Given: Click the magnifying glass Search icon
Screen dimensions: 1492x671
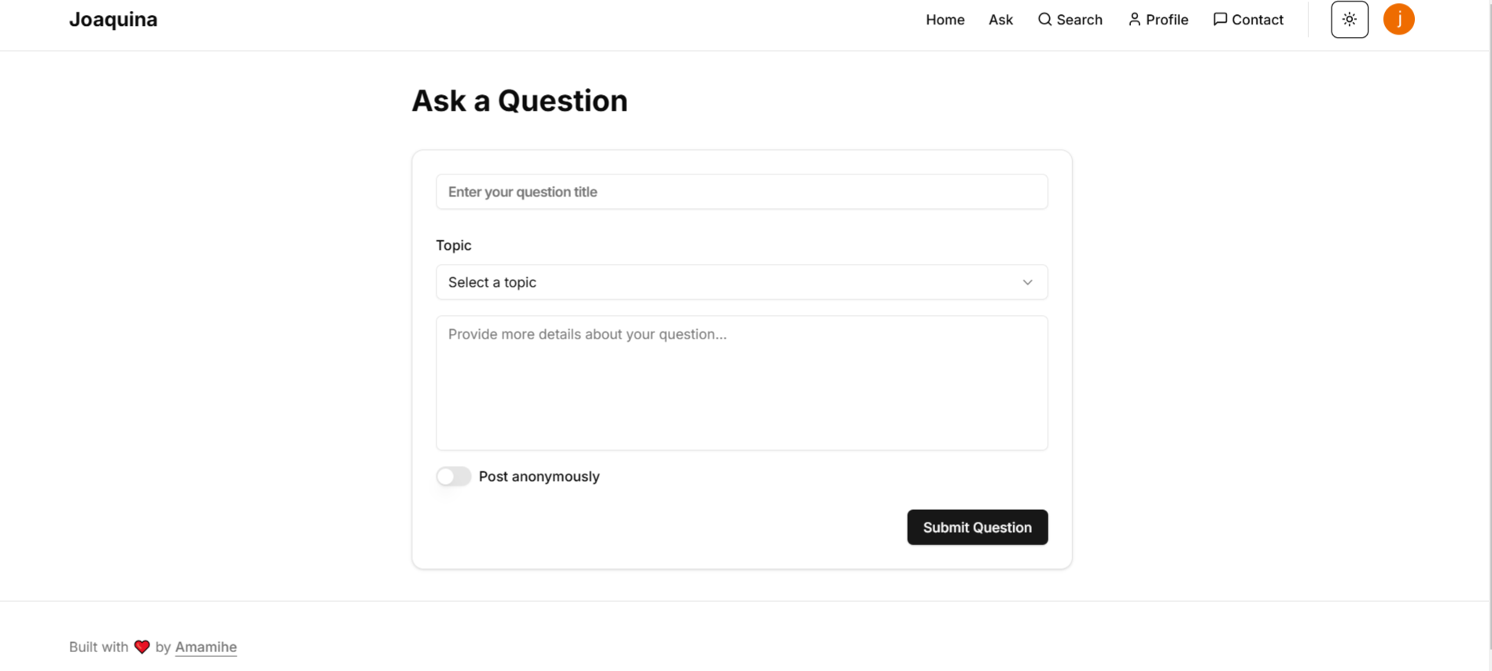Looking at the screenshot, I should [1044, 20].
